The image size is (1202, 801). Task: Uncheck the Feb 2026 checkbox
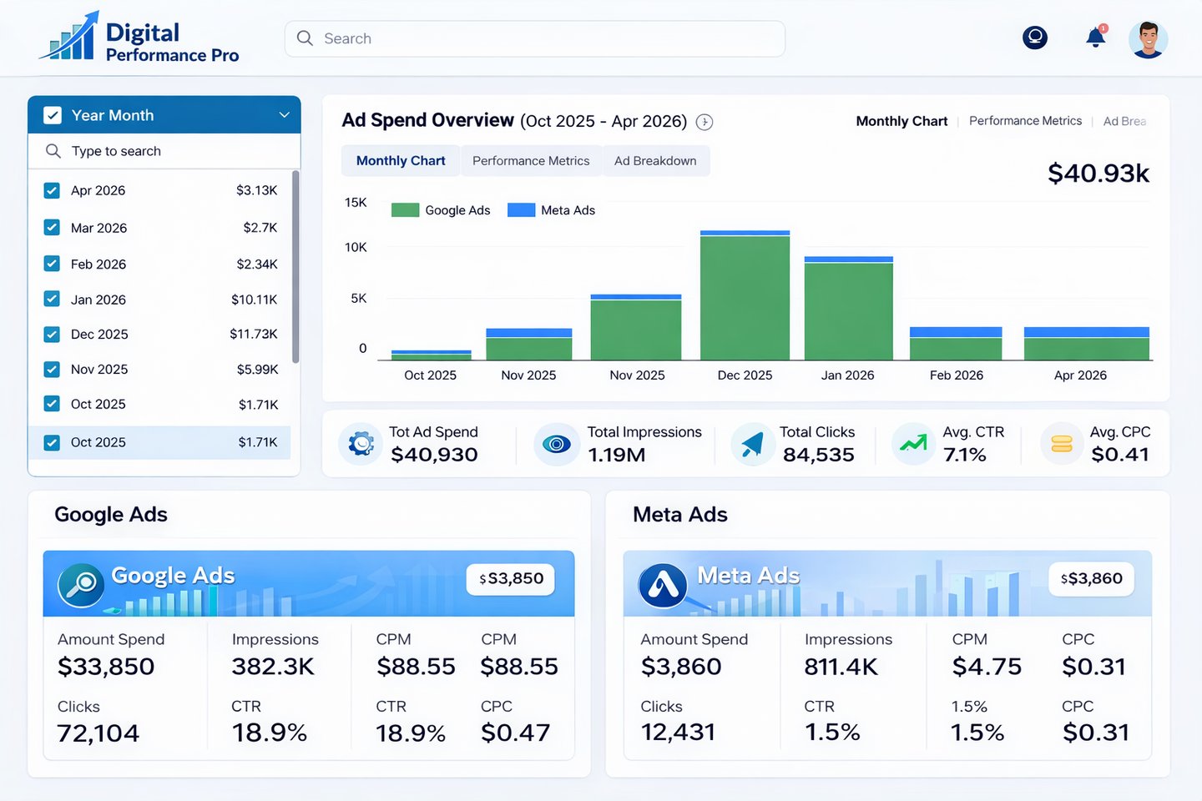[52, 264]
